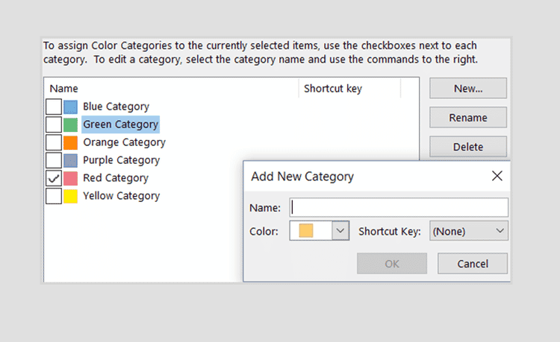The image size is (560, 342).
Task: Close the Add New Category dialog
Action: [x=497, y=177]
